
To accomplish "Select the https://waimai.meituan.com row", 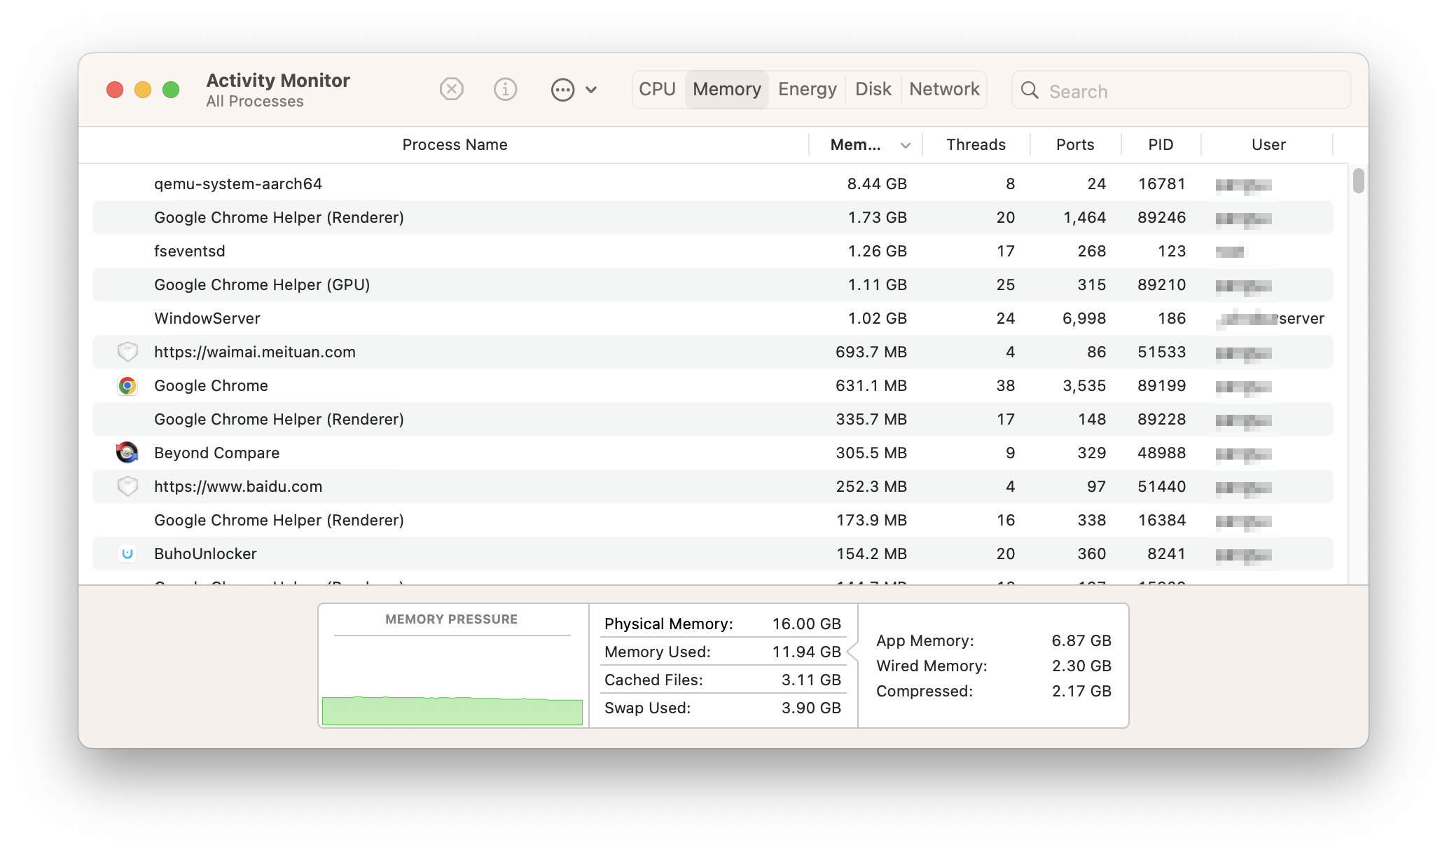I will 712,352.
